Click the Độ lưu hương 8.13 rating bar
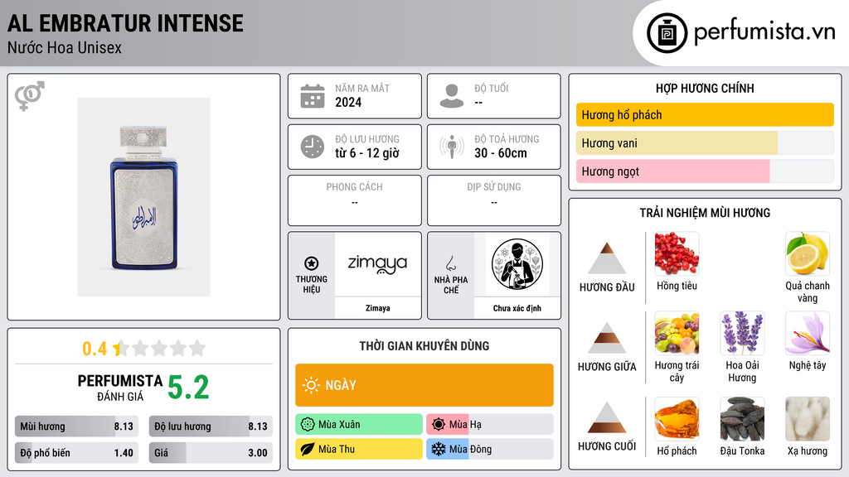 (211, 426)
